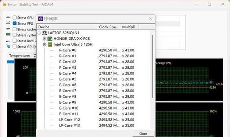Enable the Stress cache checkbox
Viewport: 230px width, 137px height.
[15, 29]
